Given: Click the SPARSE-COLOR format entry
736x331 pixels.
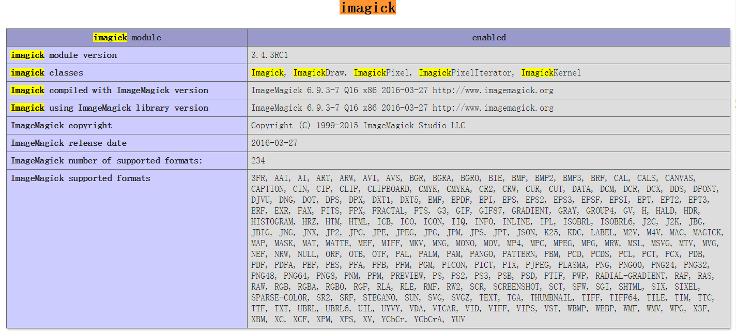Looking at the screenshot, I should click(279, 298).
